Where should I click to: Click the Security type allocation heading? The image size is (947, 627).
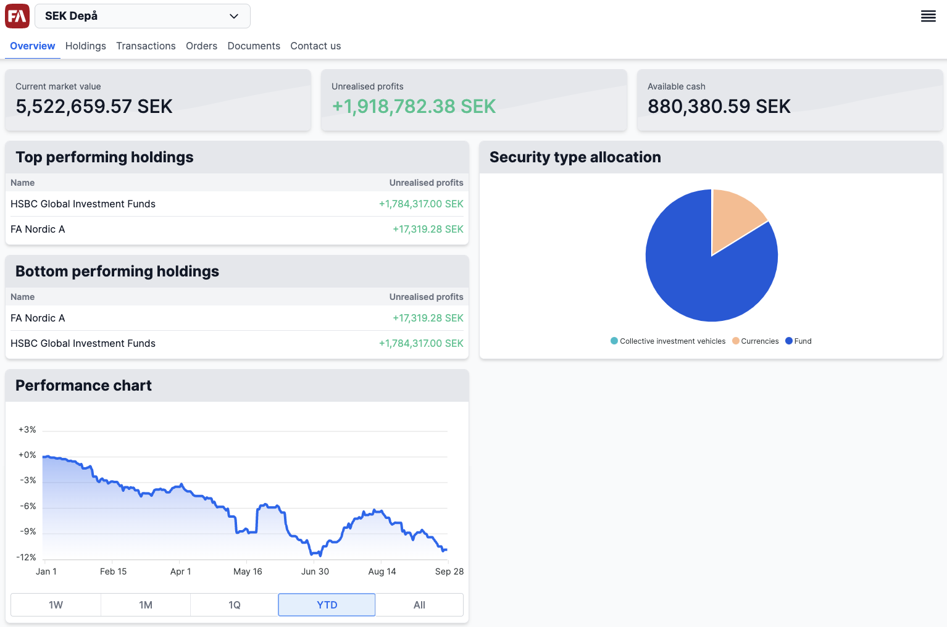click(x=575, y=157)
